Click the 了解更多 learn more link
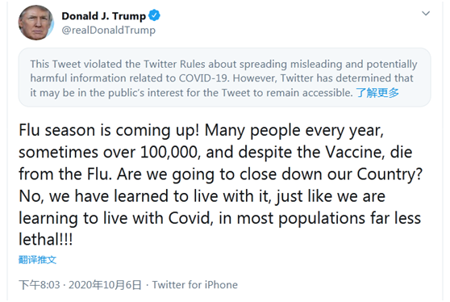450x302 pixels. pyautogui.click(x=377, y=93)
